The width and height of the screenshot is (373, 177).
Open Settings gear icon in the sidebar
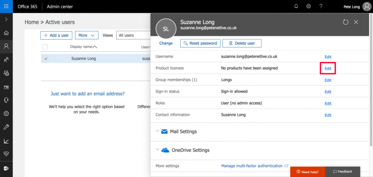coord(6,114)
